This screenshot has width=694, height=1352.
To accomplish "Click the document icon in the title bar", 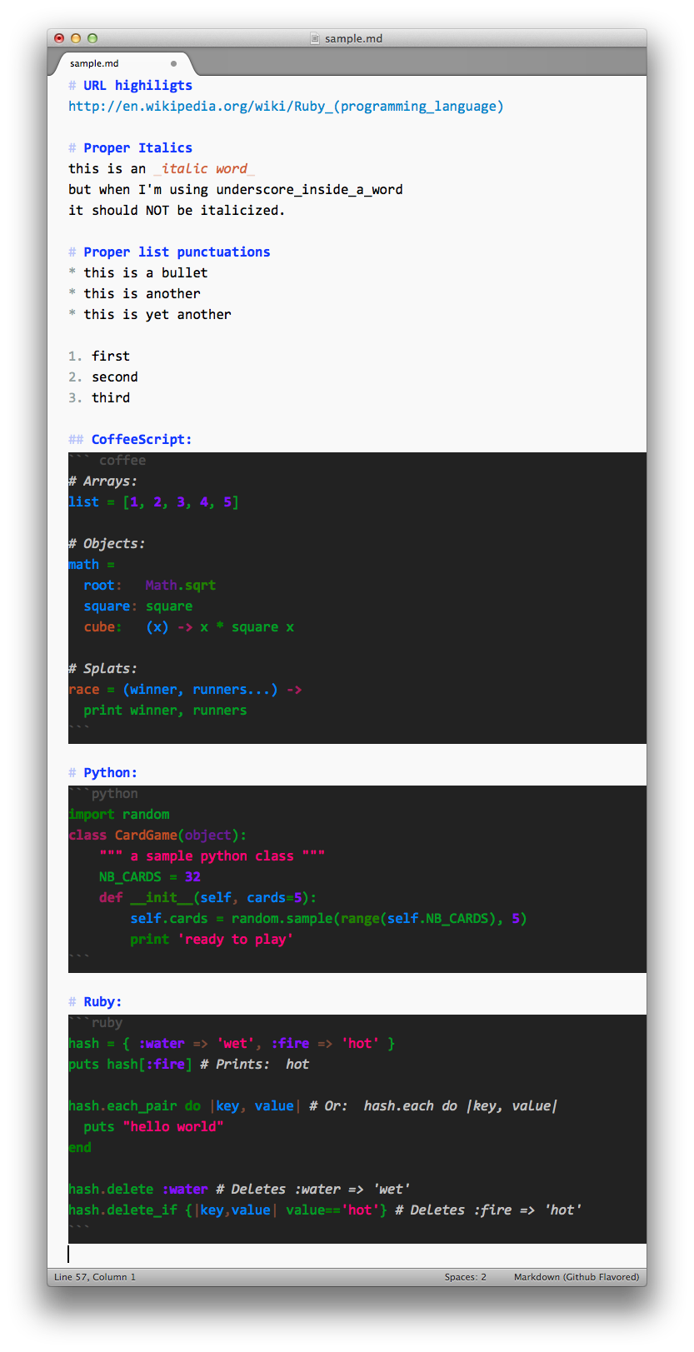I will tap(315, 38).
